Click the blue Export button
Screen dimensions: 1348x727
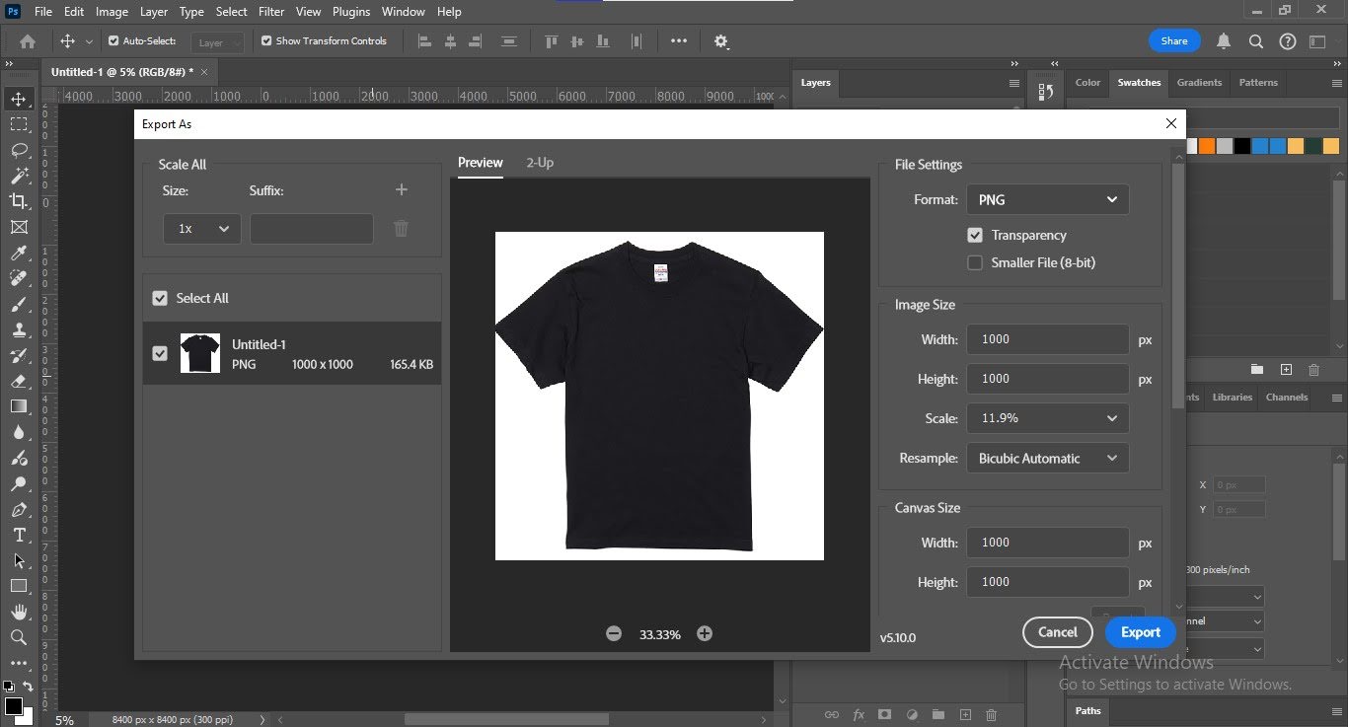point(1140,632)
